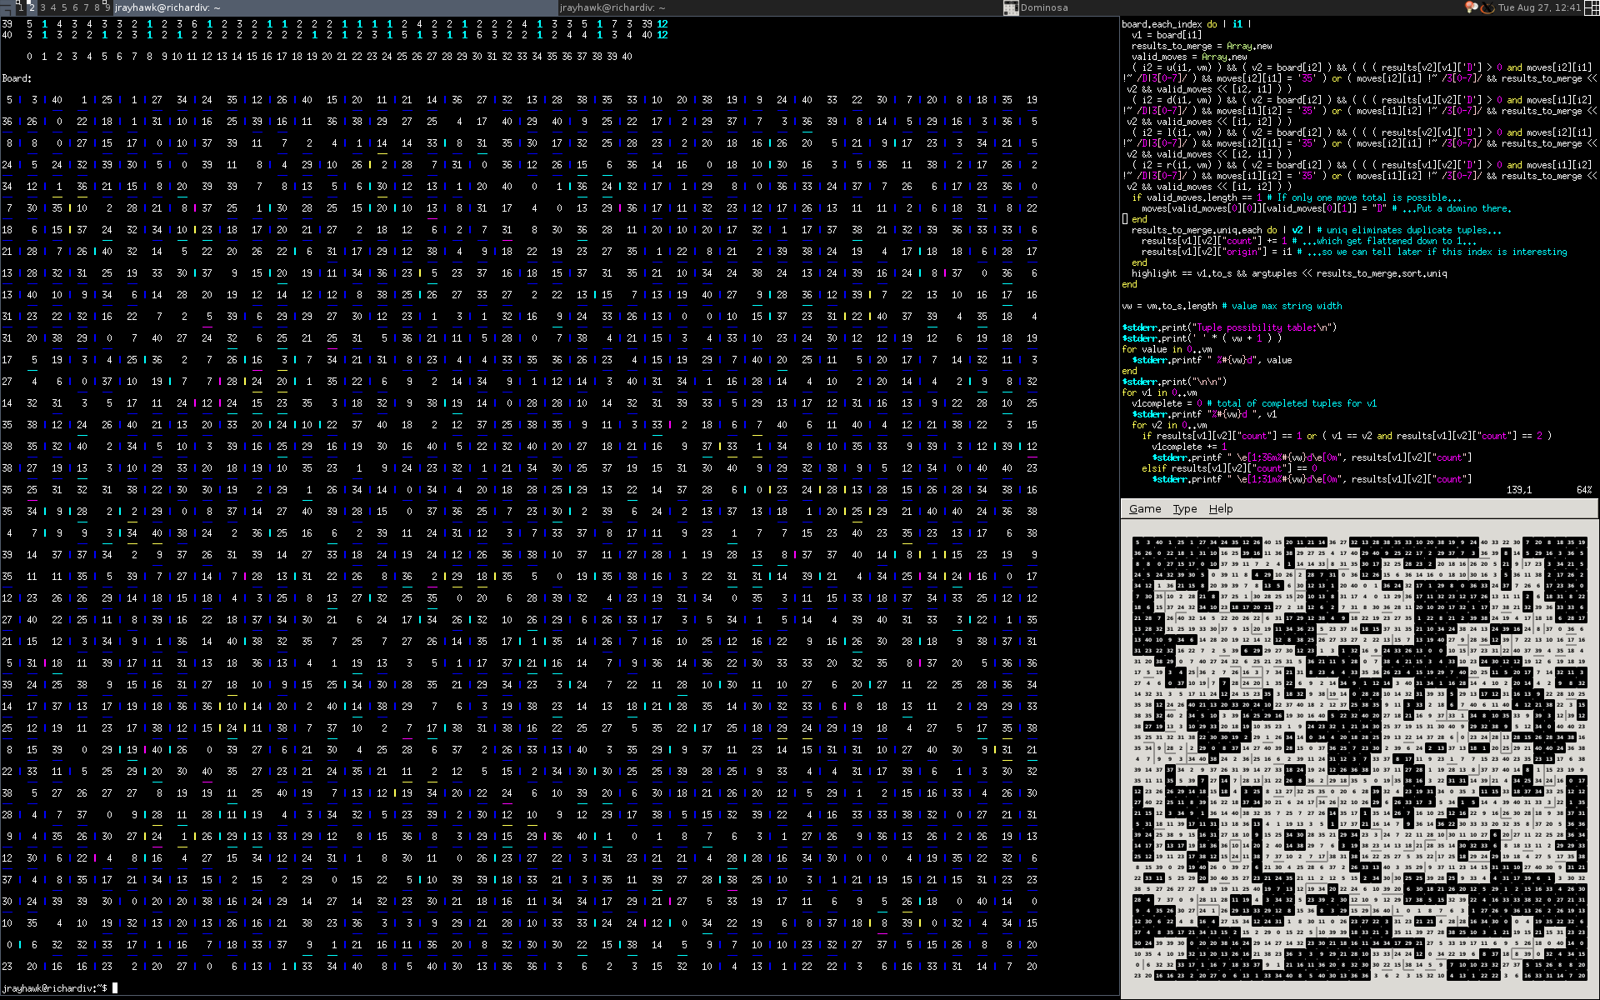This screenshot has height=1000, width=1600.
Task: Click 'valid_moves = Array.new' line in editor
Action: pos(1189,57)
